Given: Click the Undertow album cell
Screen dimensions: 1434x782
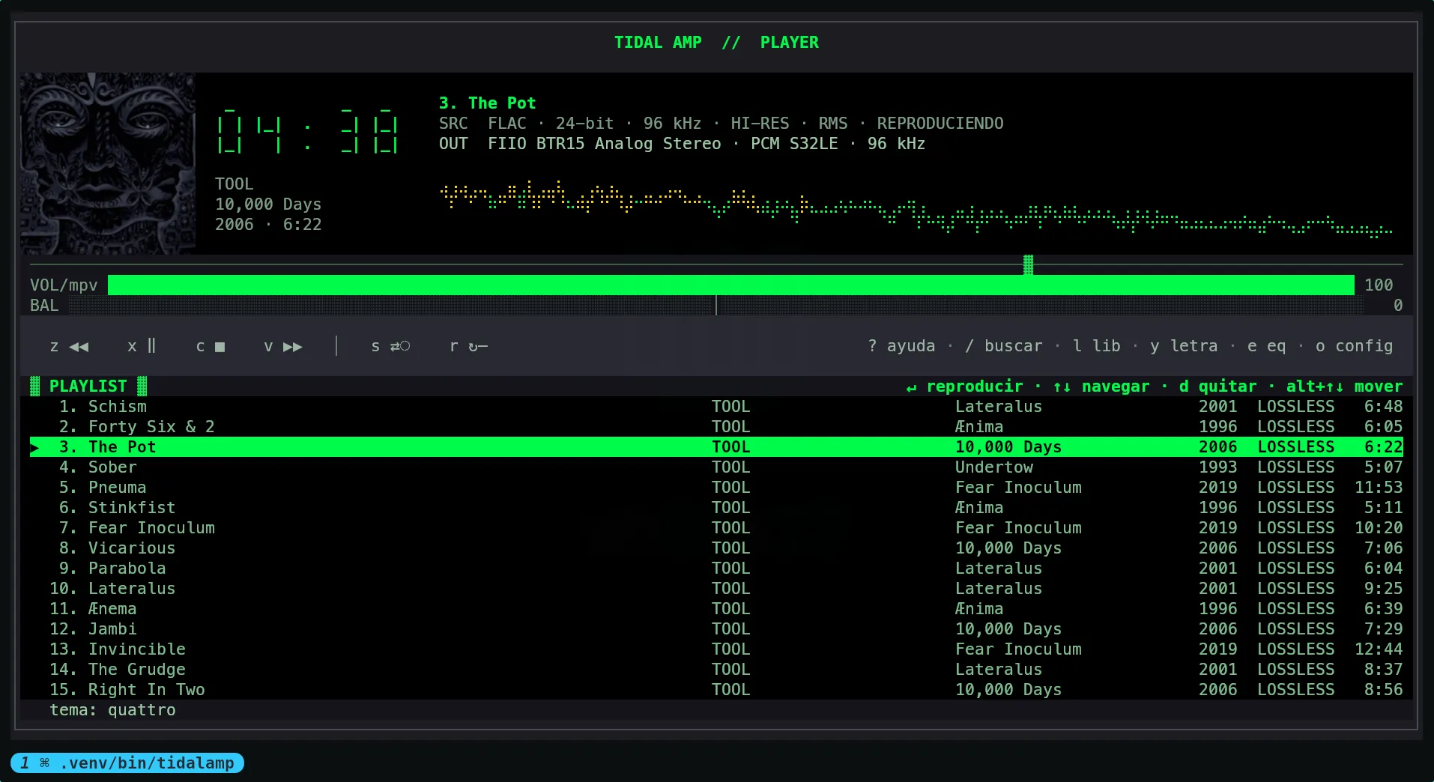Looking at the screenshot, I should tap(994, 467).
